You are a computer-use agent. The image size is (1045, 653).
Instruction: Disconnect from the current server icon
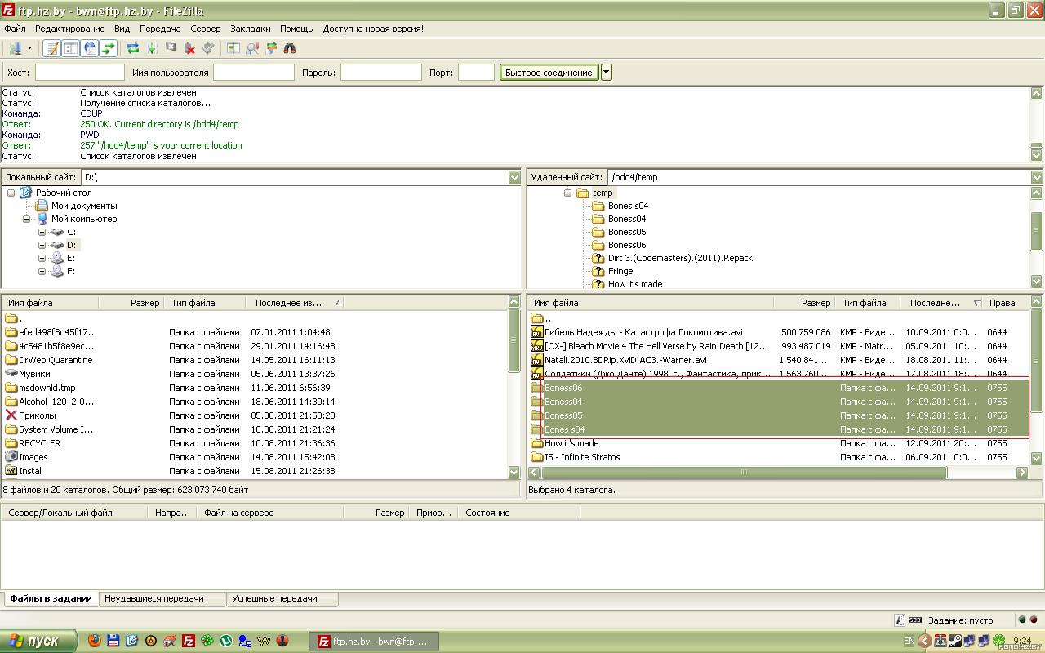(x=189, y=48)
